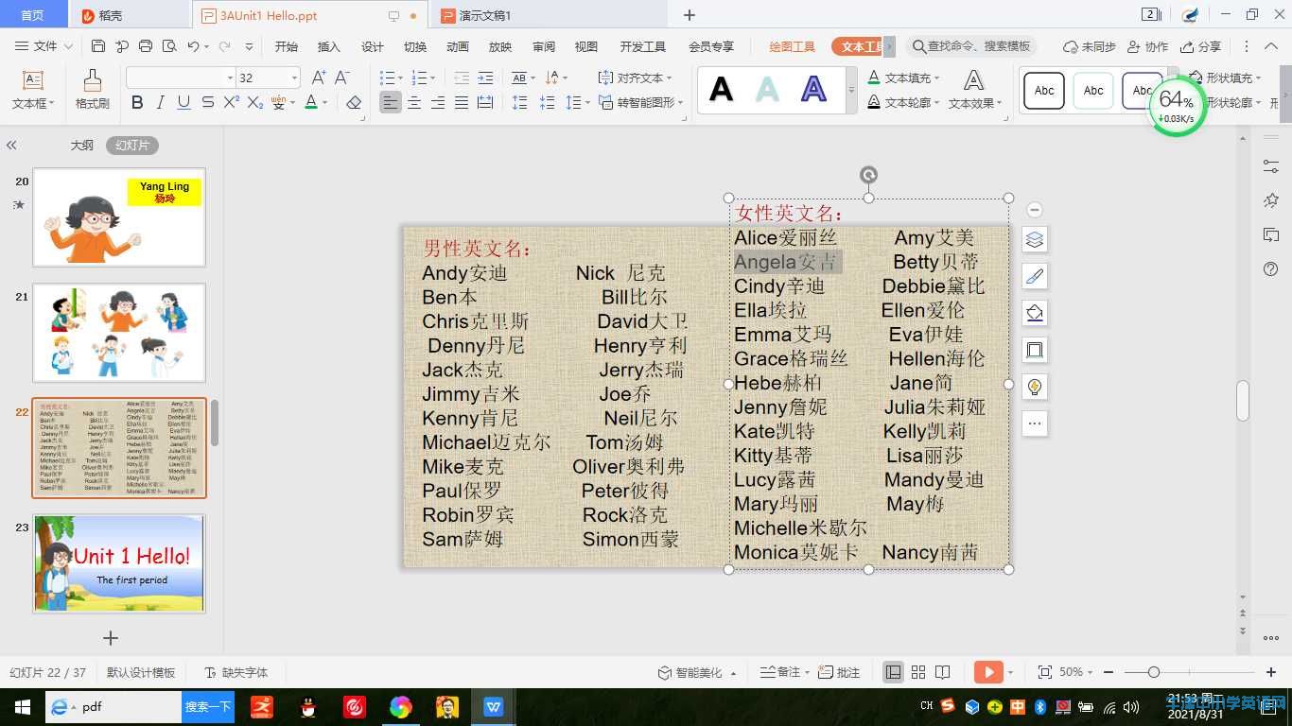Click the Format Painter (格式刷) brush
This screenshot has width=1292, height=726.
93,90
